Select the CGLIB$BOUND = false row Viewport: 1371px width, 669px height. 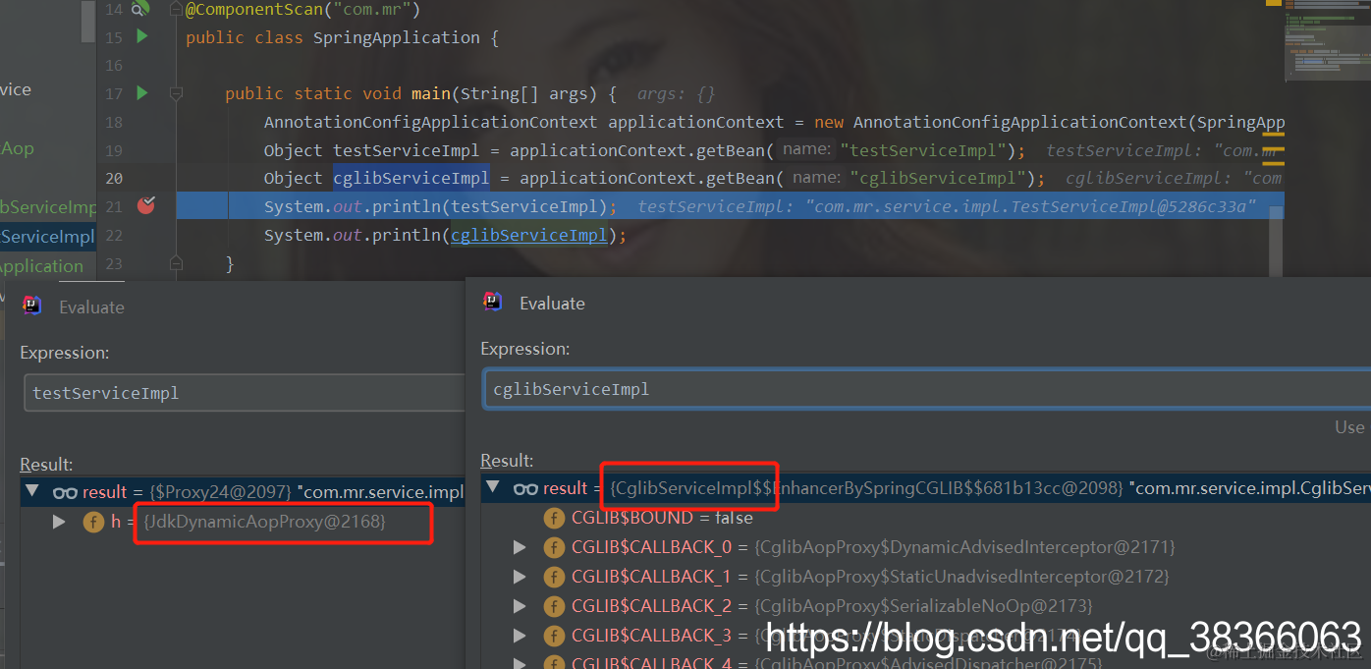click(926, 518)
